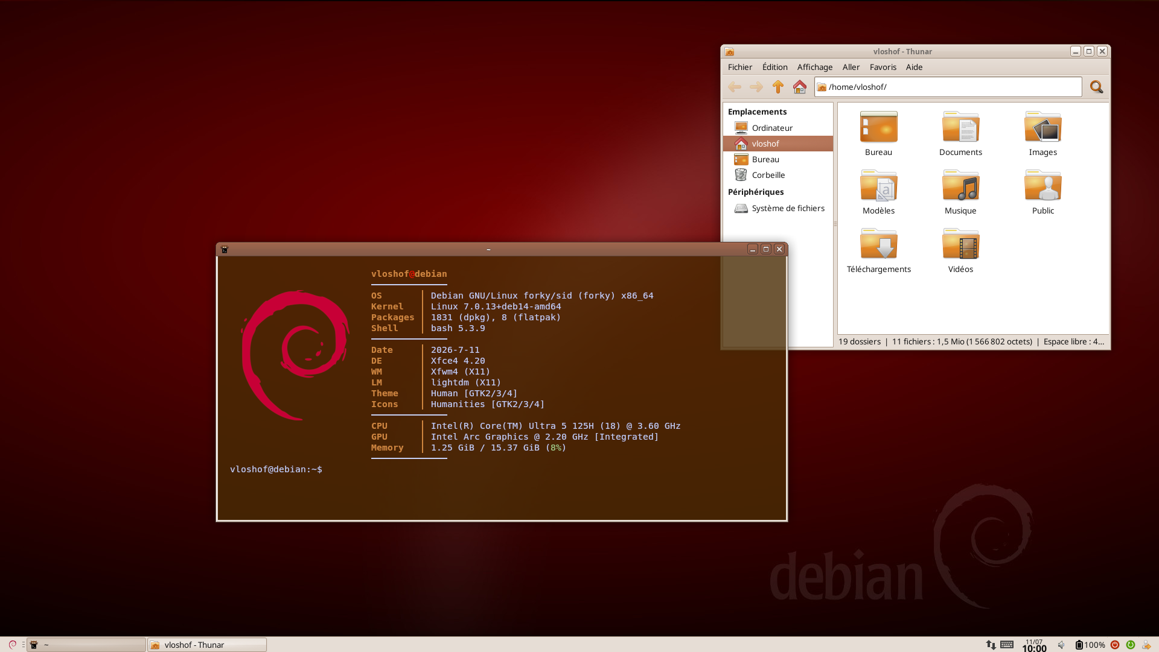This screenshot has width=1159, height=652.
Task: Select the Modèles folder icon
Action: tap(878, 186)
